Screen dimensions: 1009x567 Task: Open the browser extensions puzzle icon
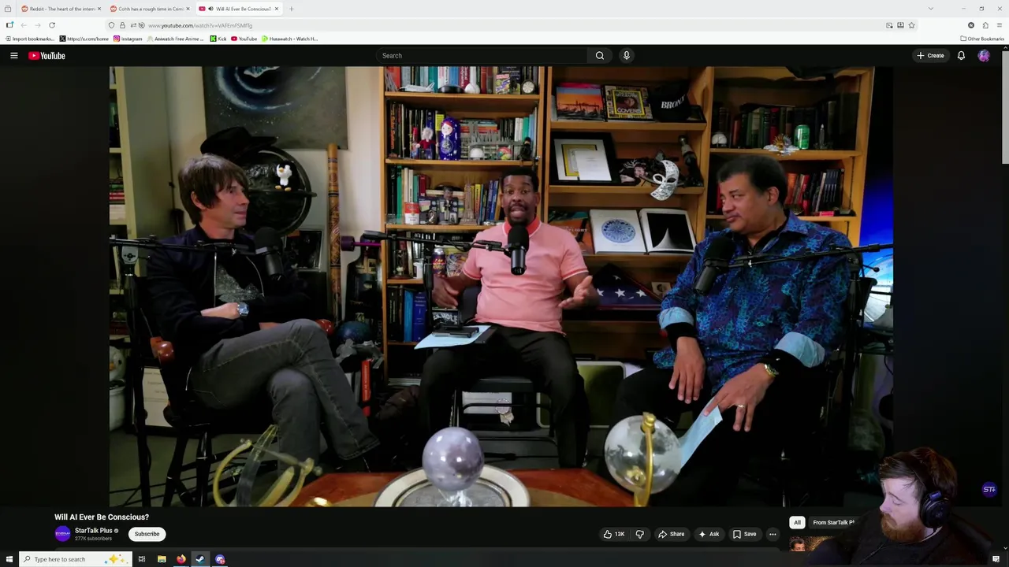tap(985, 25)
